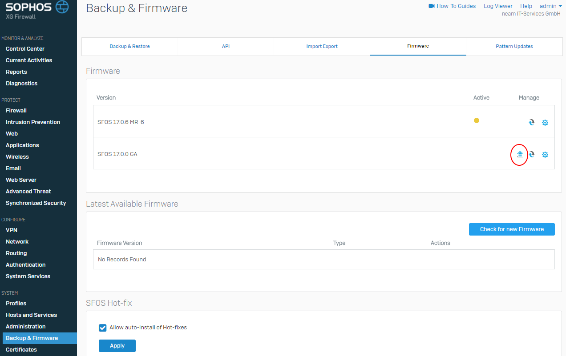Open the gear settings icon for SFOS 17.0.0 GA
Screen dimensions: 566x356
[545, 155]
